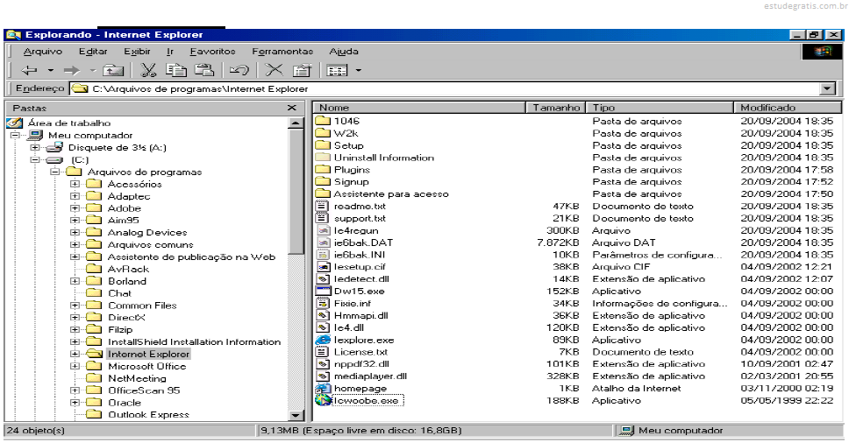The height and width of the screenshot is (443, 849).
Task: Select the Iexplore.exe application icon
Action: click(x=323, y=340)
